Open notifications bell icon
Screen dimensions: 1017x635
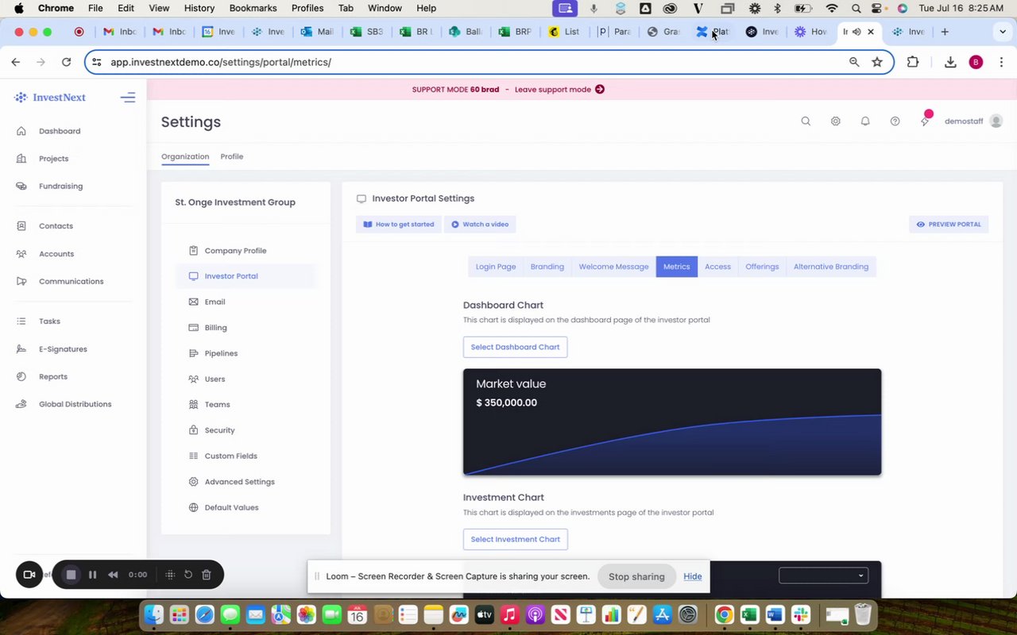tap(865, 121)
